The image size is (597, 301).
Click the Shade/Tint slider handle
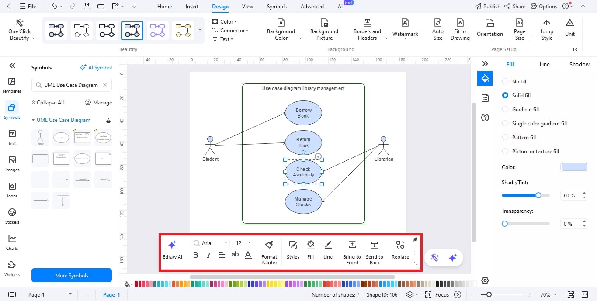[538, 195]
